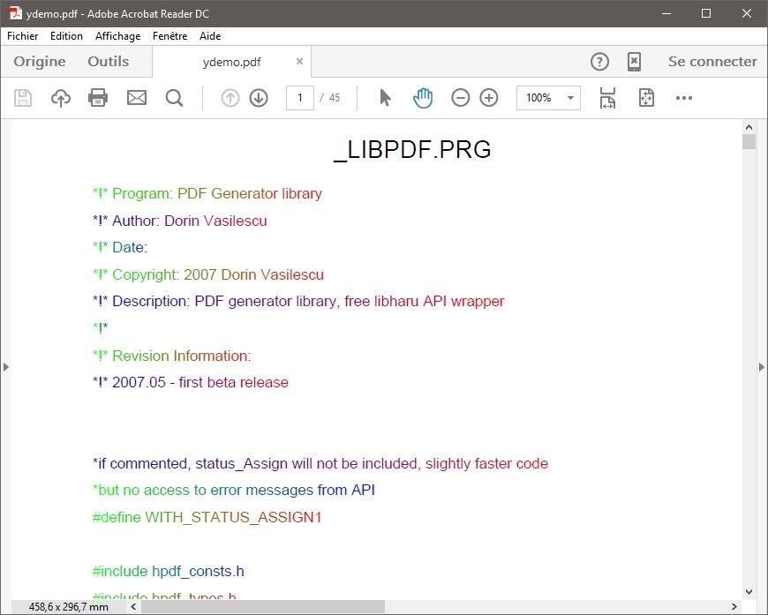Click the Se connecter button

(712, 62)
